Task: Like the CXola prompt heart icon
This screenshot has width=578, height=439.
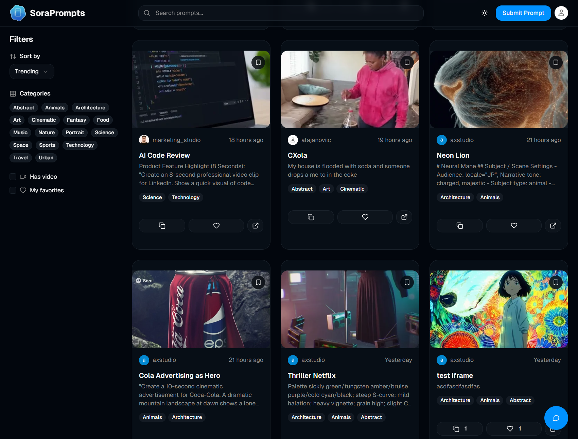Action: 365,217
